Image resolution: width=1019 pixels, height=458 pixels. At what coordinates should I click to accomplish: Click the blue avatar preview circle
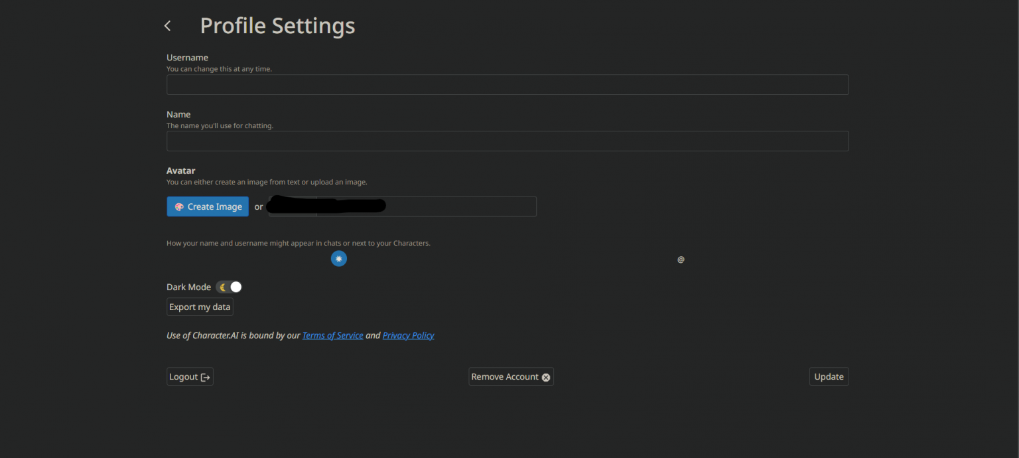(x=339, y=259)
